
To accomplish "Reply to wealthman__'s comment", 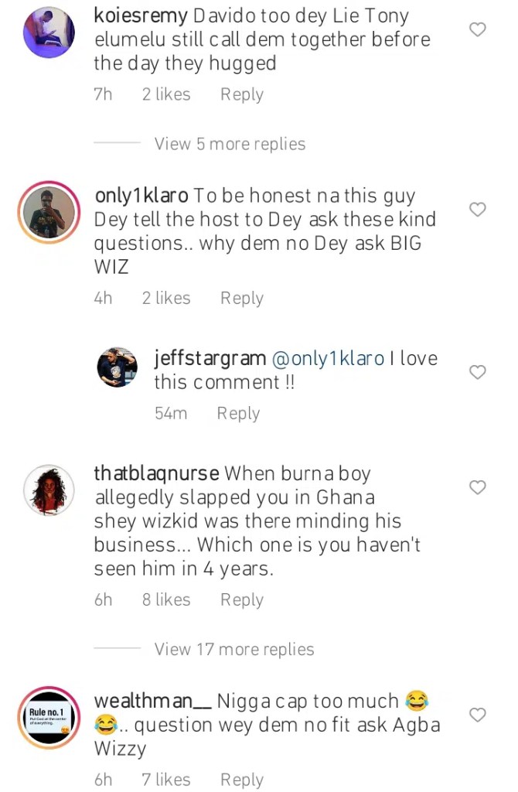I will pyautogui.click(x=242, y=780).
